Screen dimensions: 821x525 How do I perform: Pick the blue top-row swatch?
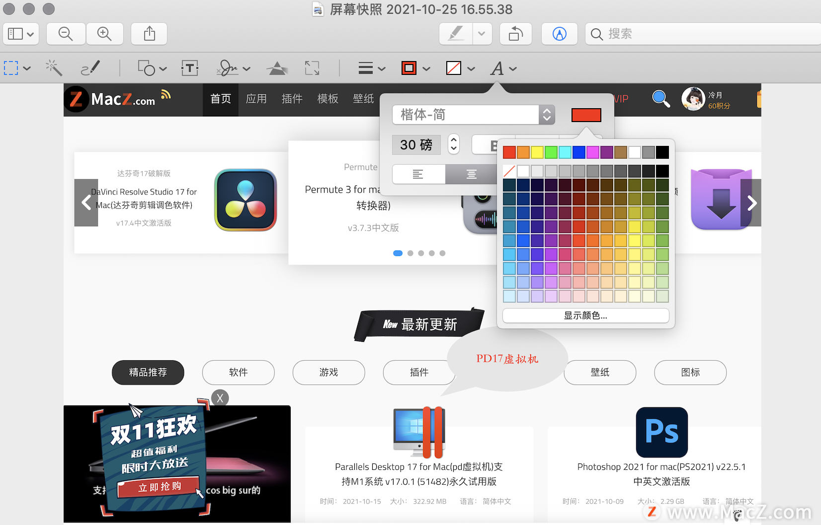[x=579, y=152]
